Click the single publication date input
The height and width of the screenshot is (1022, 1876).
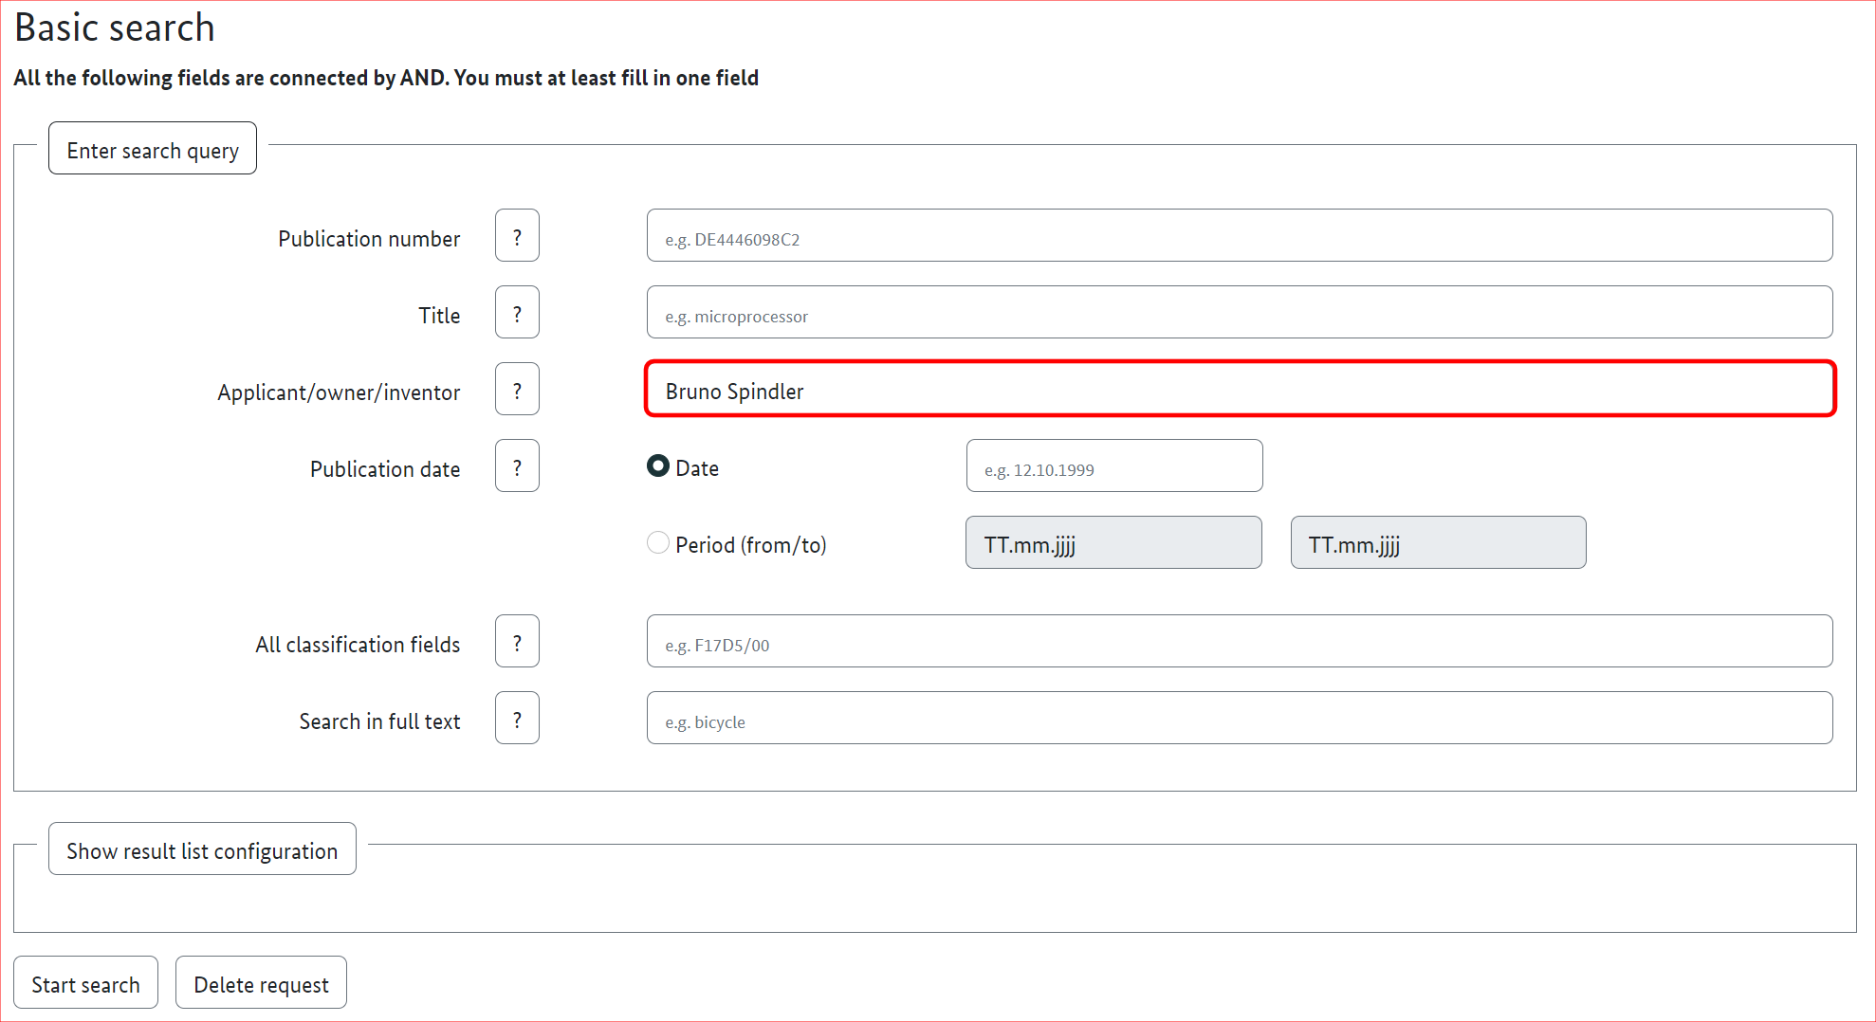pyautogui.click(x=1113, y=466)
